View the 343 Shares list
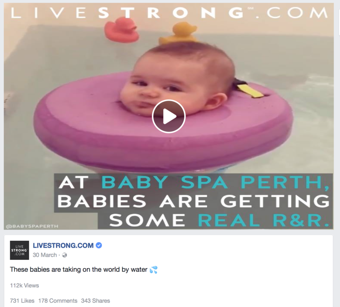The image size is (340, 307). (96, 301)
